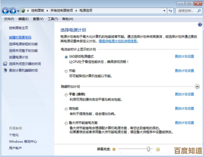
Task: Click the screen brightness slider handle
Action: pos(148,149)
